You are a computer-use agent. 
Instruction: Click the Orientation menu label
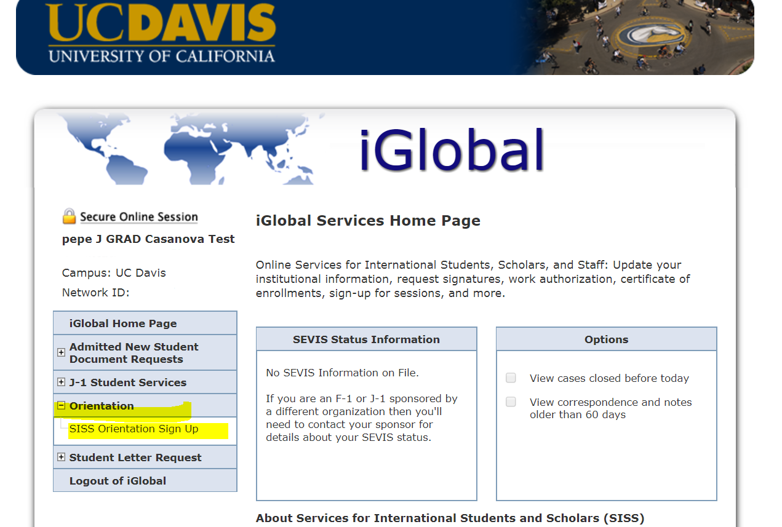pos(102,406)
